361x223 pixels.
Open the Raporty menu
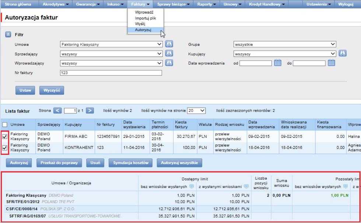pyautogui.click(x=207, y=4)
